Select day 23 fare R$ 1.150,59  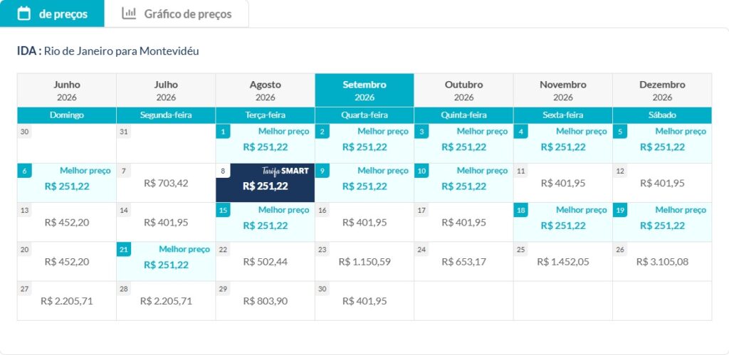click(x=364, y=262)
